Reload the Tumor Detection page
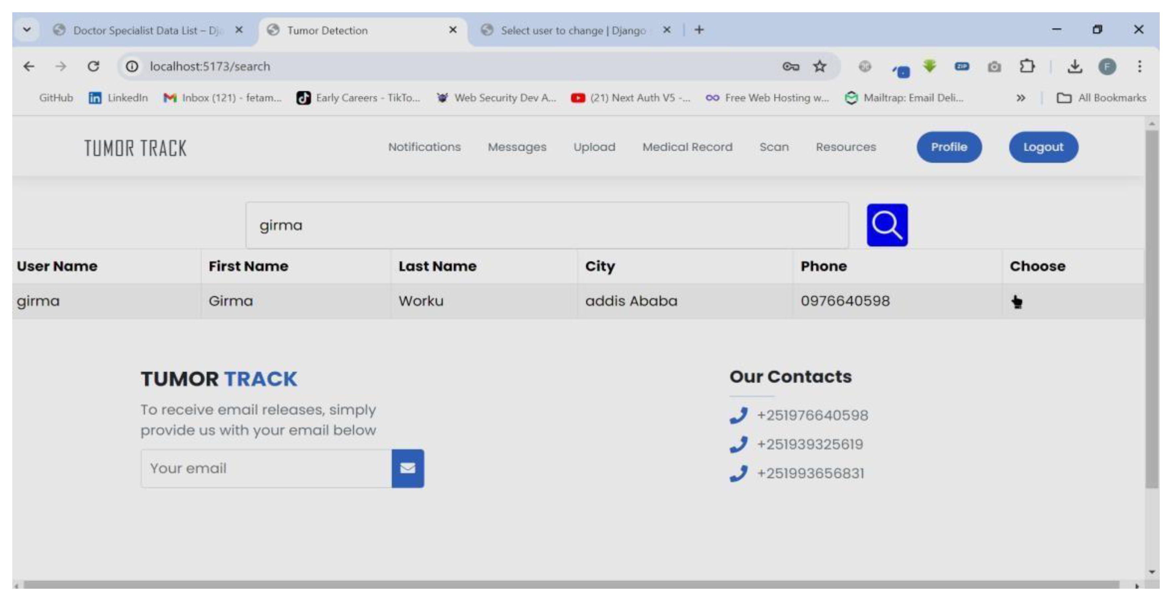The width and height of the screenshot is (1175, 599). pos(94,66)
